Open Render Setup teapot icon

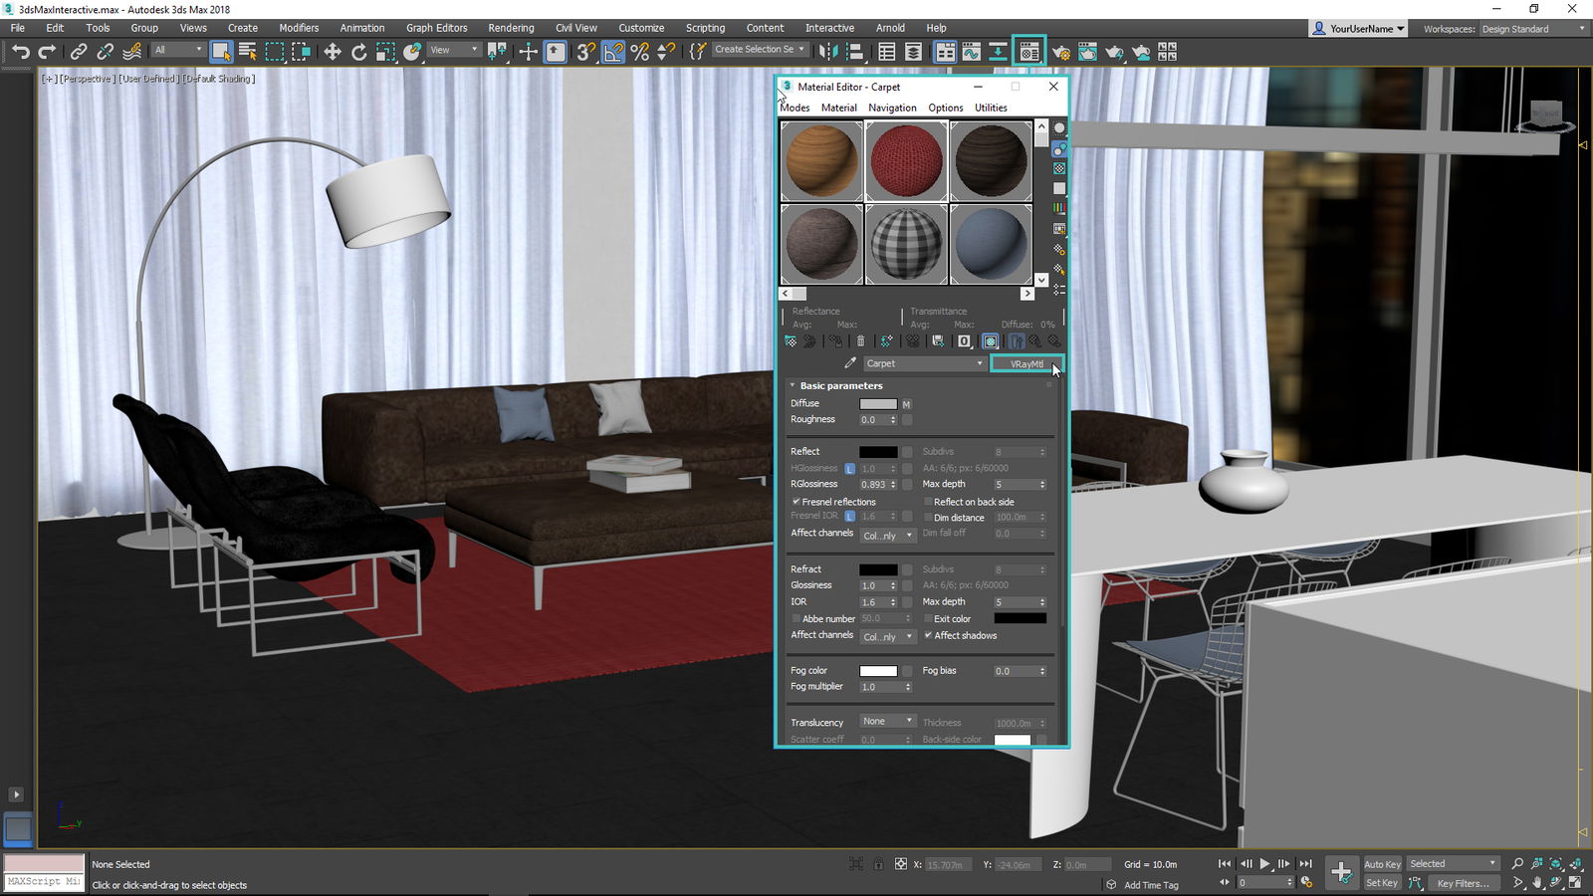pyautogui.click(x=1060, y=52)
